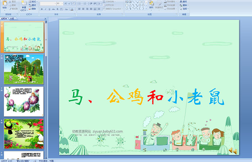The height and width of the screenshot is (162, 252).
Task: Click the Reset (重设) slide button
Action: 33,5
